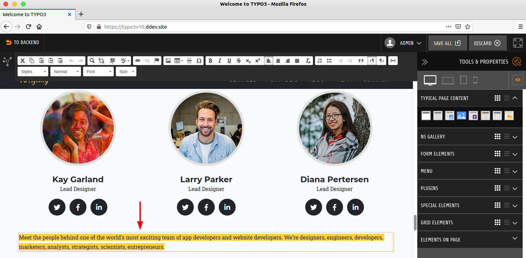Open the Find tool via the magnifier icon
Screen dimensions: 526x258
click(x=91, y=61)
